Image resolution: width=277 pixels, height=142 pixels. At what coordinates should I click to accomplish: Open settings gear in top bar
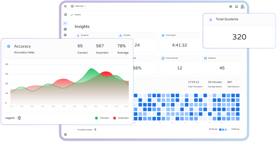(x=230, y=6)
